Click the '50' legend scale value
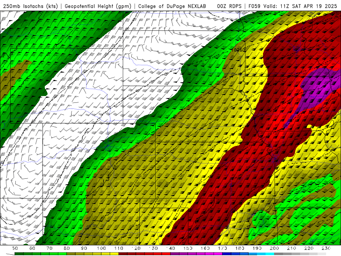The width and height of the screenshot is (341, 256). (x=15, y=248)
